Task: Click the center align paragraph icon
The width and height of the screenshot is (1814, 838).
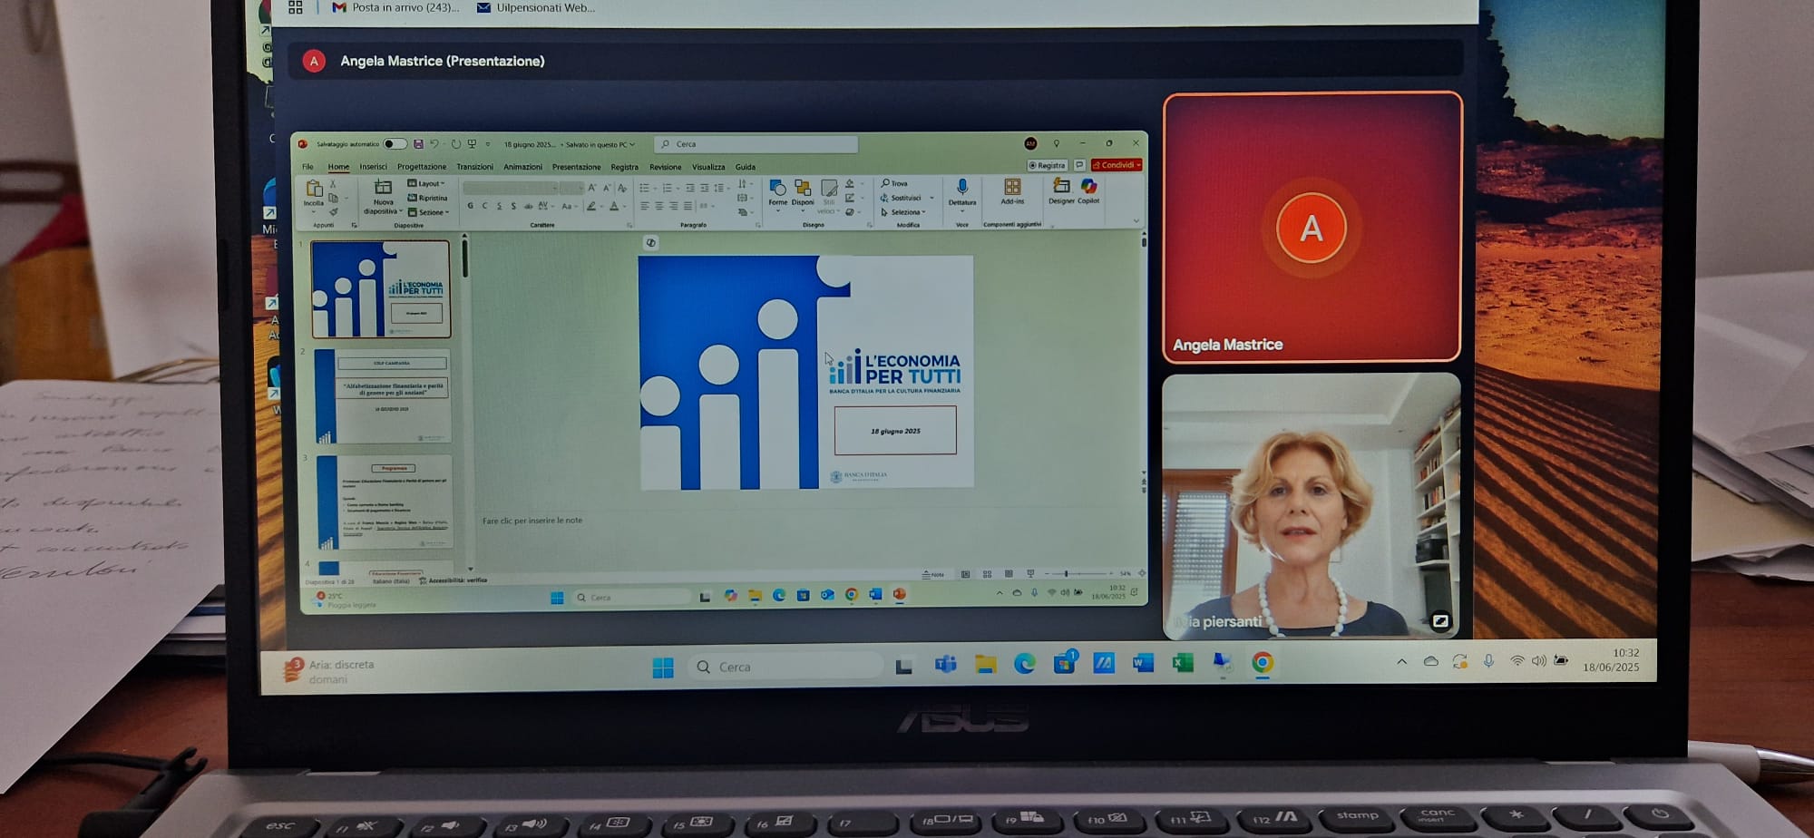Action: tap(659, 206)
